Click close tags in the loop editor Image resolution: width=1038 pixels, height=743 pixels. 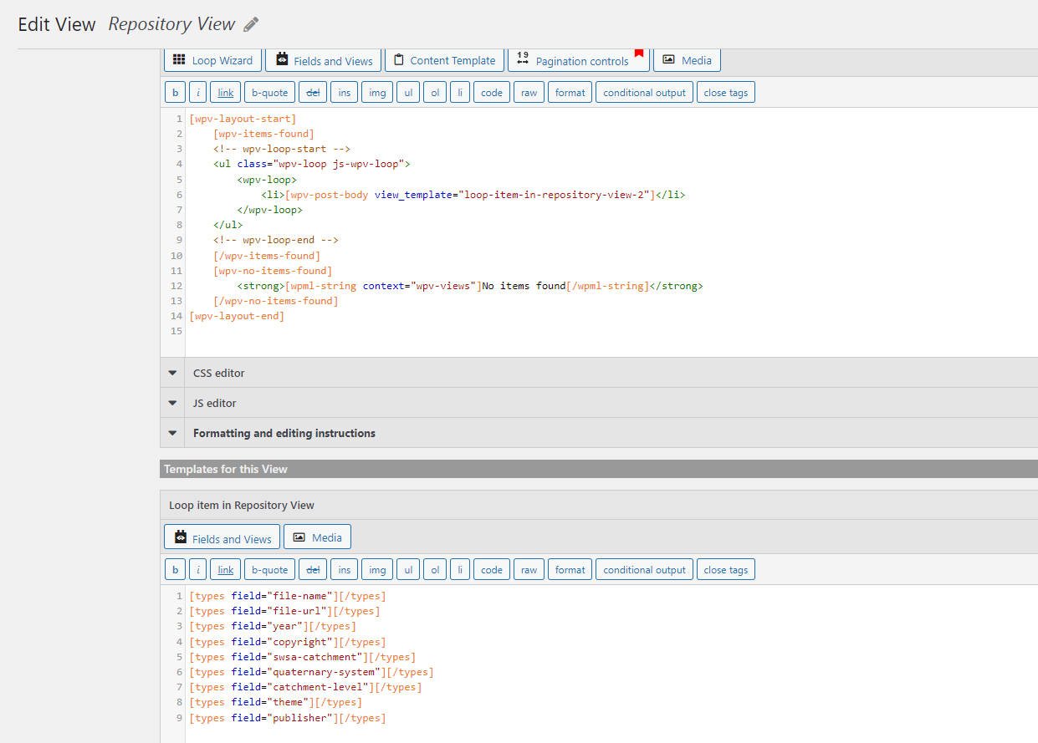tap(726, 93)
